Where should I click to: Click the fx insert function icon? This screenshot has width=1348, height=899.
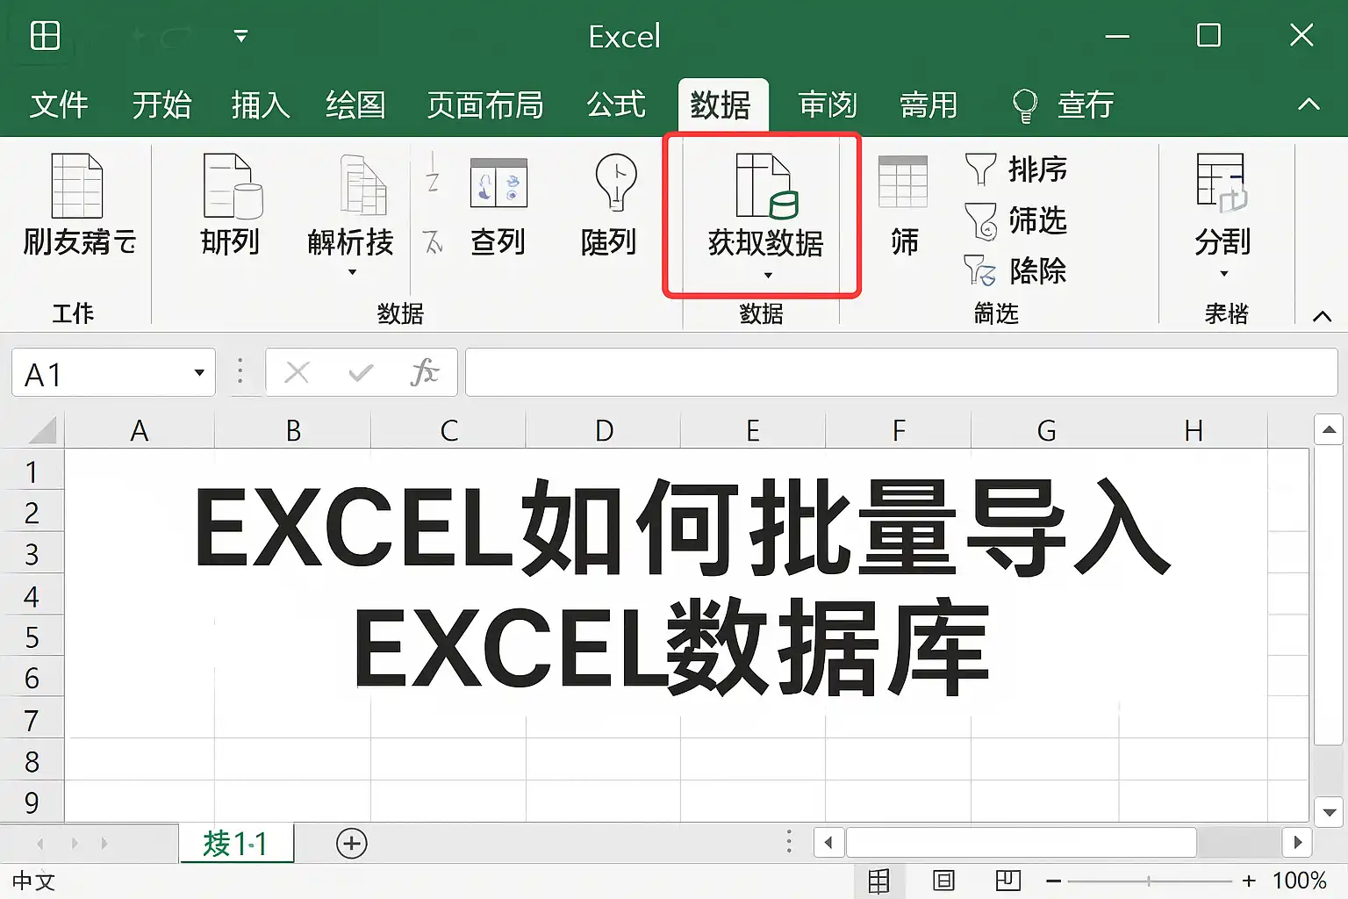(424, 372)
